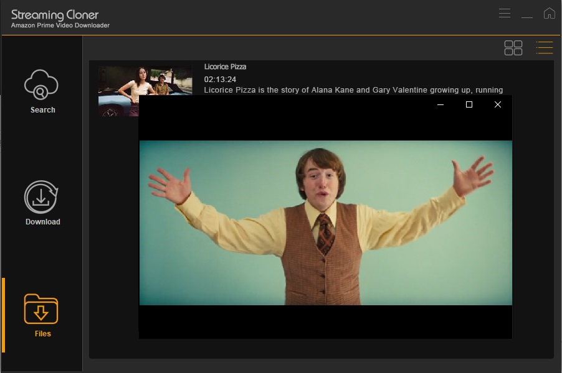
Task: Open the Search section in the sidebar
Action: tap(42, 91)
